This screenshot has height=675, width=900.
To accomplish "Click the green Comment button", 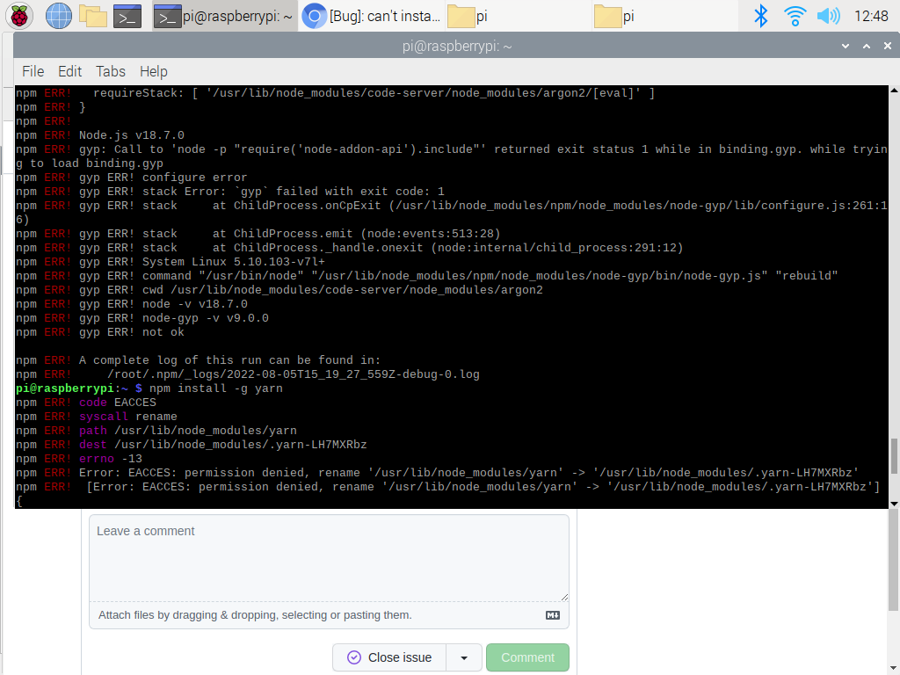I will [x=527, y=657].
